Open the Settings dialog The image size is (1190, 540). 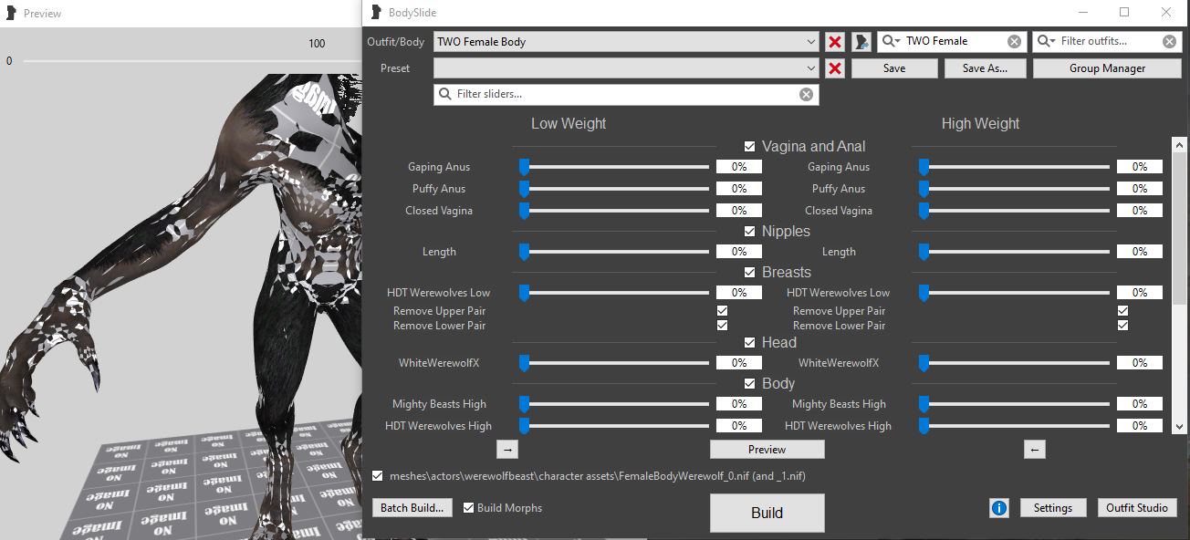1052,508
